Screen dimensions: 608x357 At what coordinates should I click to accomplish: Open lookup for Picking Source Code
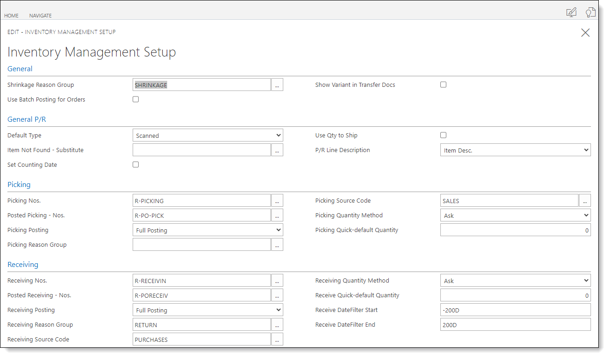pyautogui.click(x=585, y=201)
